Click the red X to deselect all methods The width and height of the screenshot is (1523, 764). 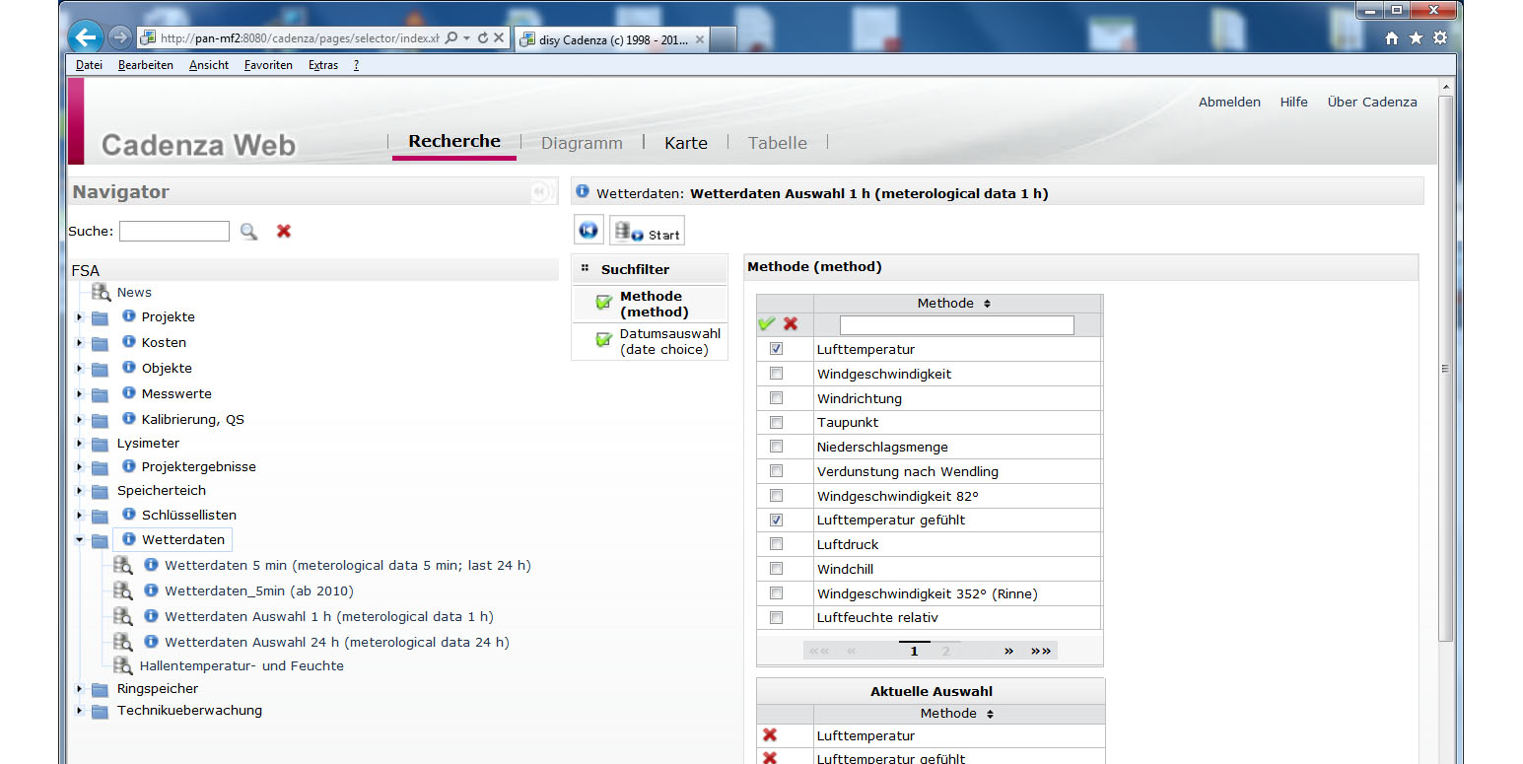tap(791, 324)
